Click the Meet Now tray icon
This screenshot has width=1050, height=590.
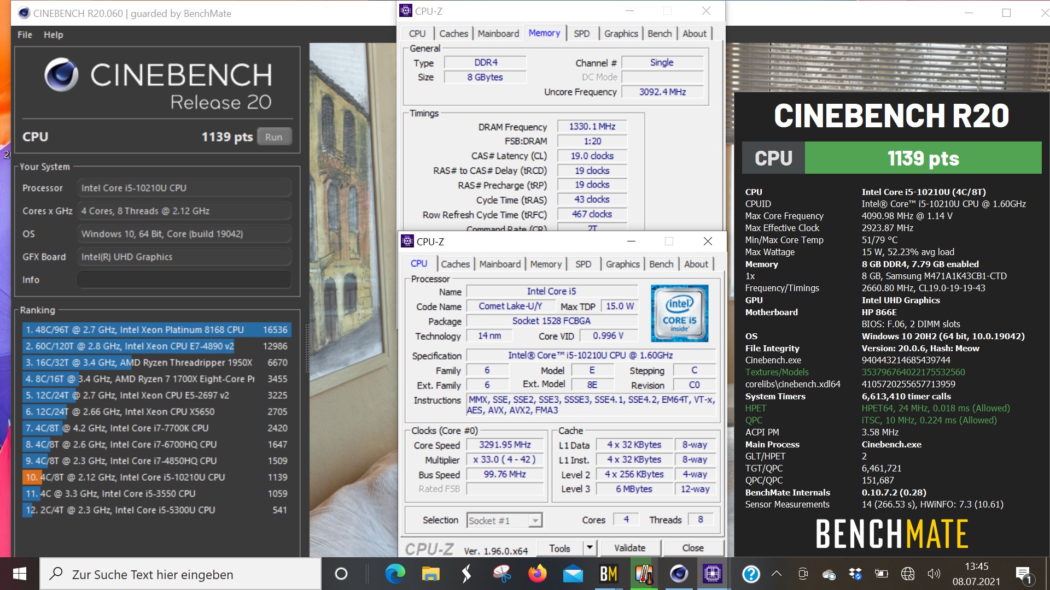click(803, 574)
